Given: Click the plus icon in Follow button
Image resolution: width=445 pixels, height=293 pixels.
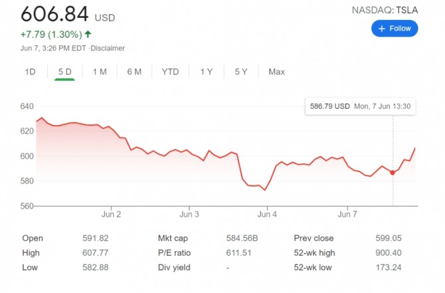Looking at the screenshot, I should click(x=382, y=29).
